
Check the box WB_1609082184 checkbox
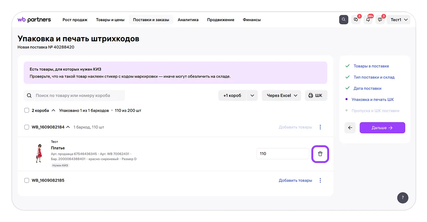27,127
